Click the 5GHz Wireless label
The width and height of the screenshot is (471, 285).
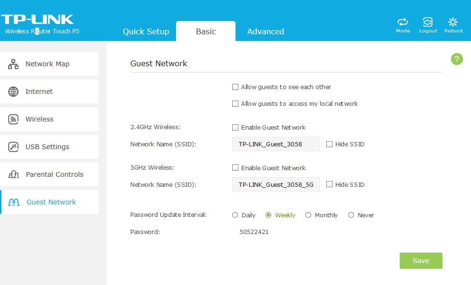click(152, 167)
